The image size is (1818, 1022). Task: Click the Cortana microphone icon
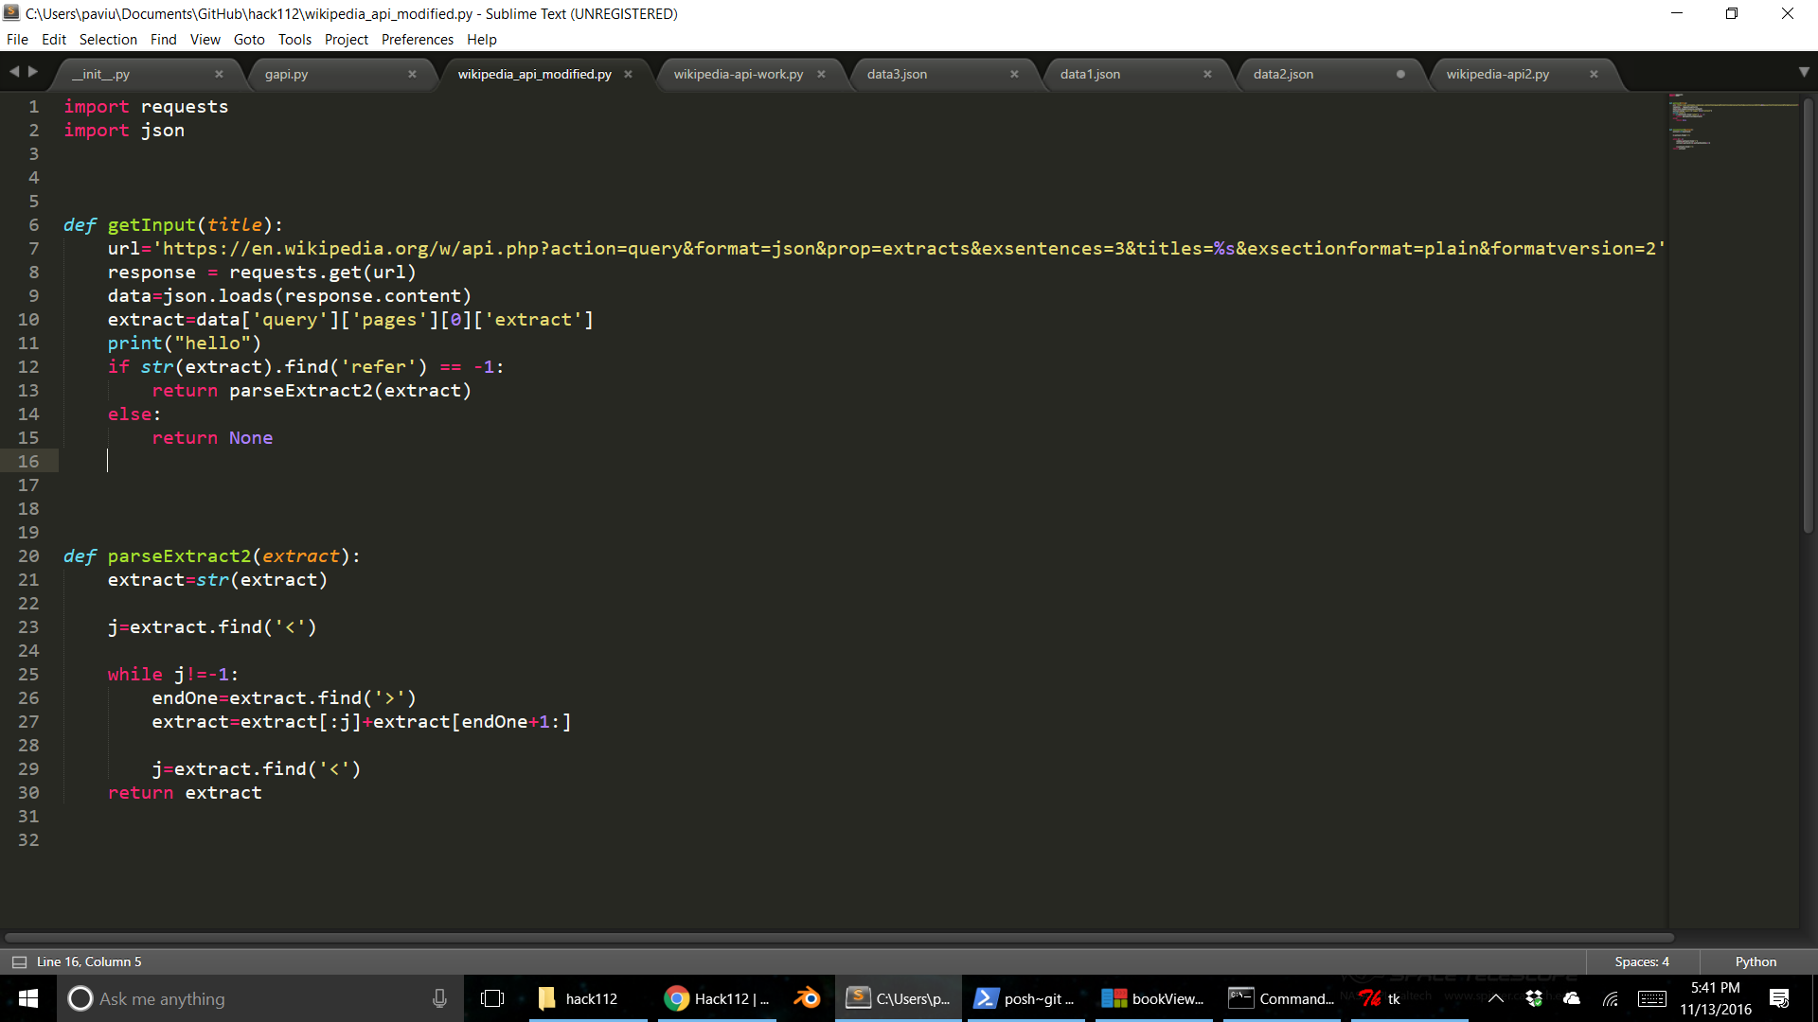pos(439,998)
